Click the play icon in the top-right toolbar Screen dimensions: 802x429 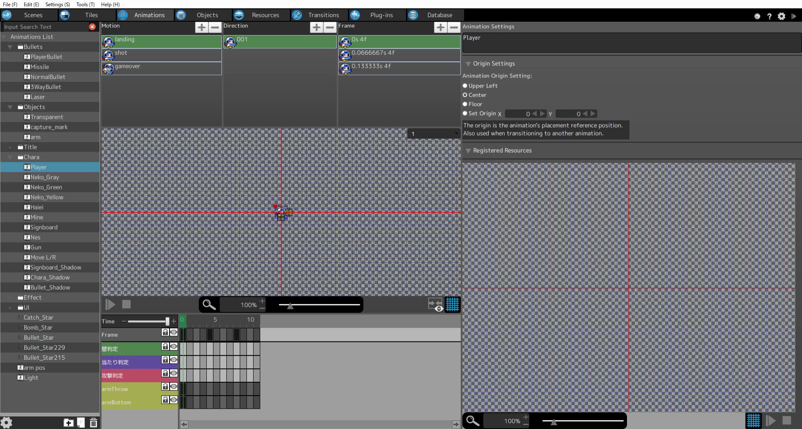[x=795, y=16]
